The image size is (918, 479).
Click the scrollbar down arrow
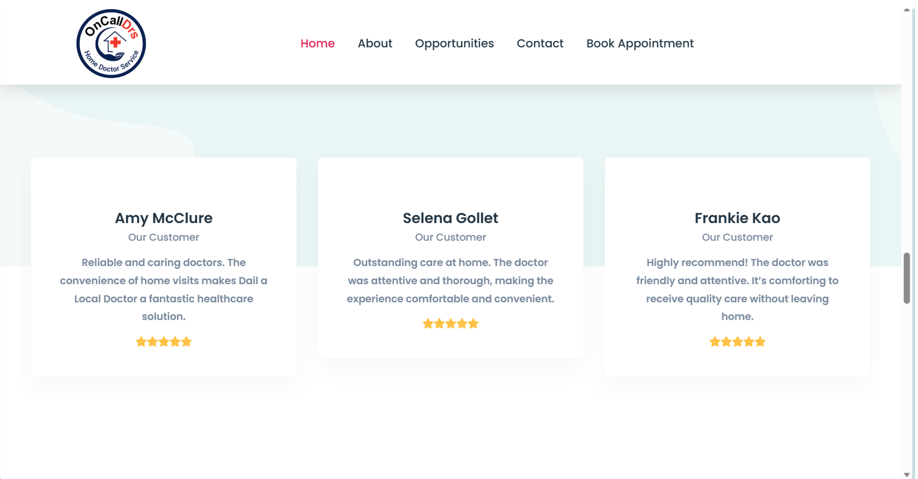(907, 474)
